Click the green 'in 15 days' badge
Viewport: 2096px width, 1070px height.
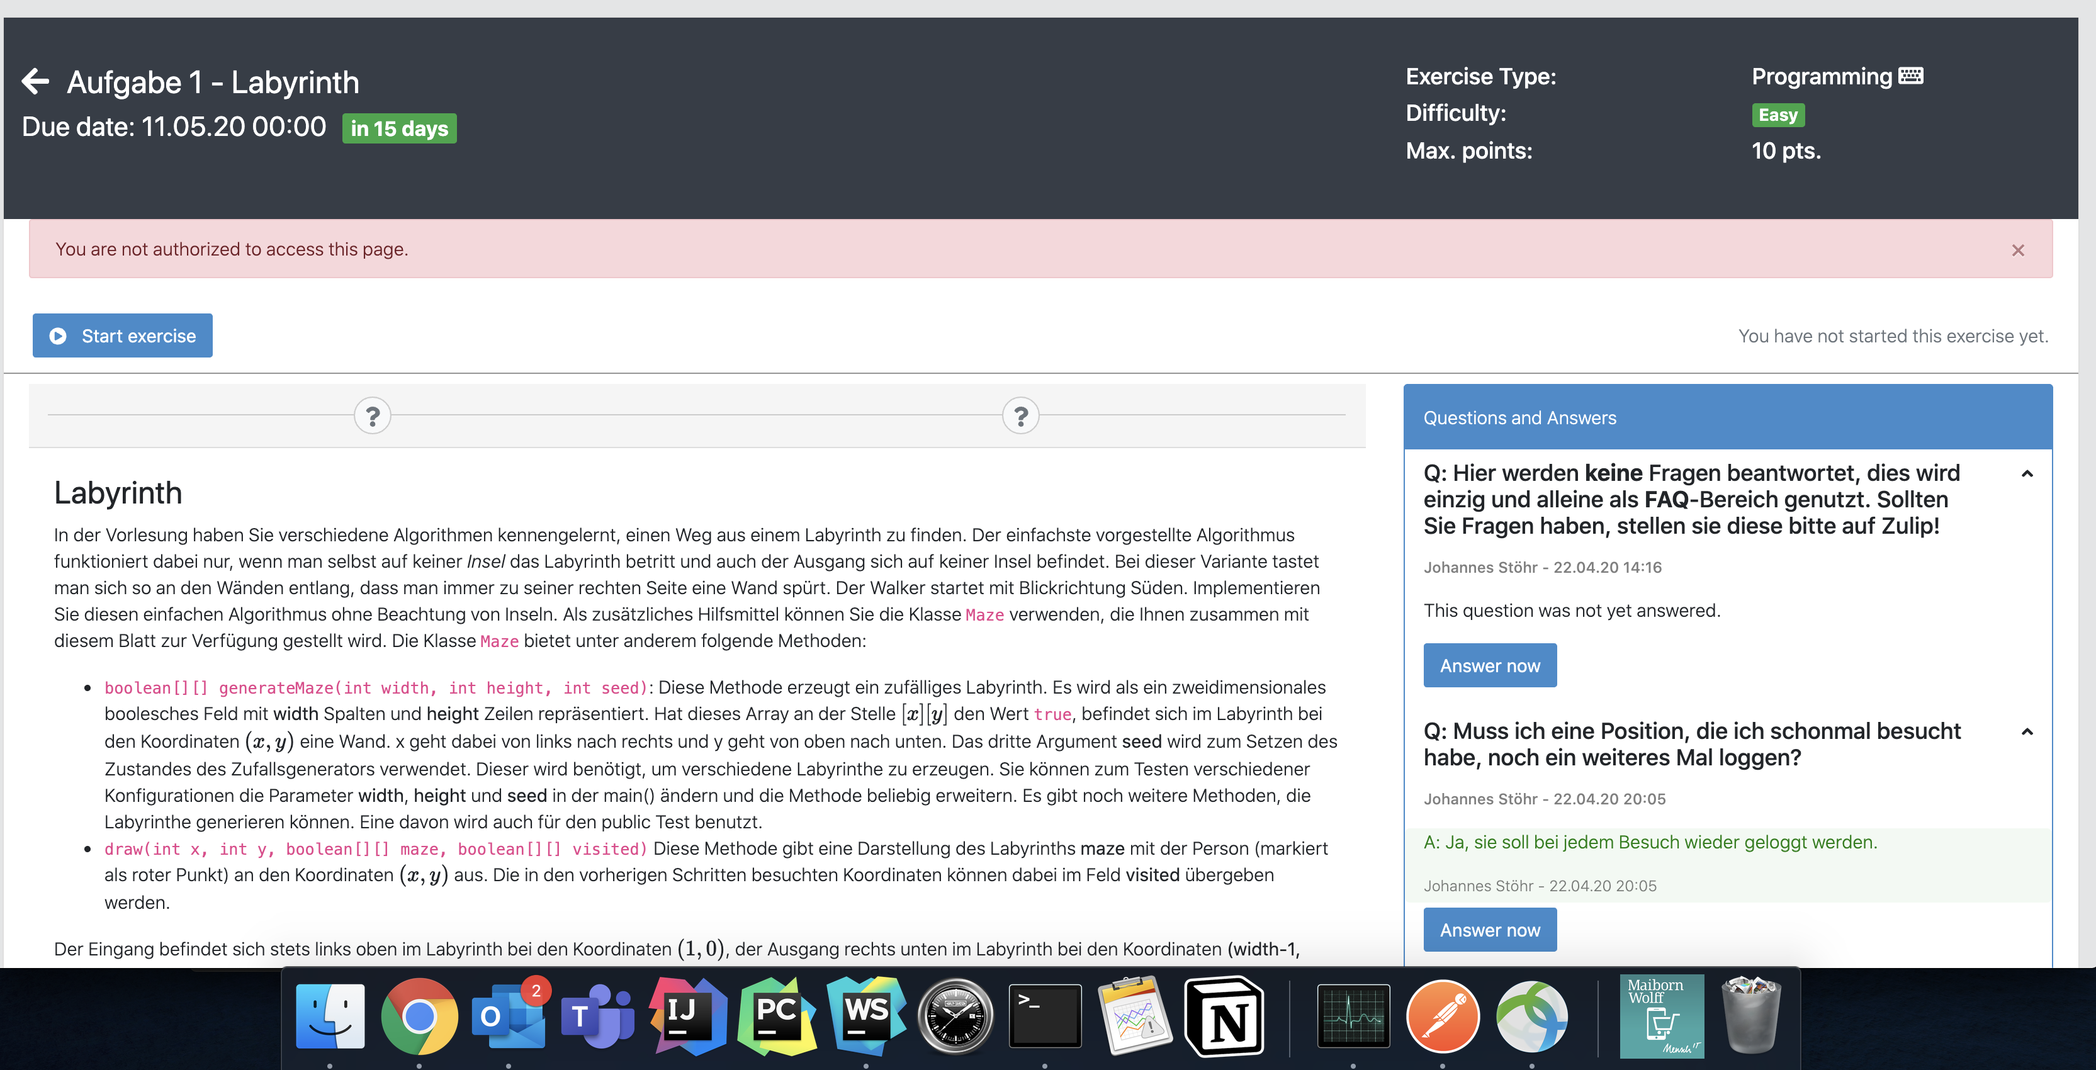[x=400, y=128]
